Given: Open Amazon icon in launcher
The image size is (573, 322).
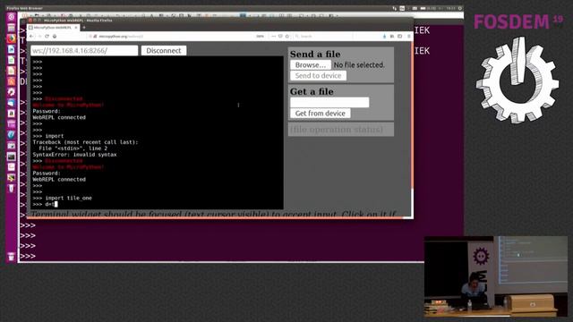Looking at the screenshot, I should click(x=12, y=114).
